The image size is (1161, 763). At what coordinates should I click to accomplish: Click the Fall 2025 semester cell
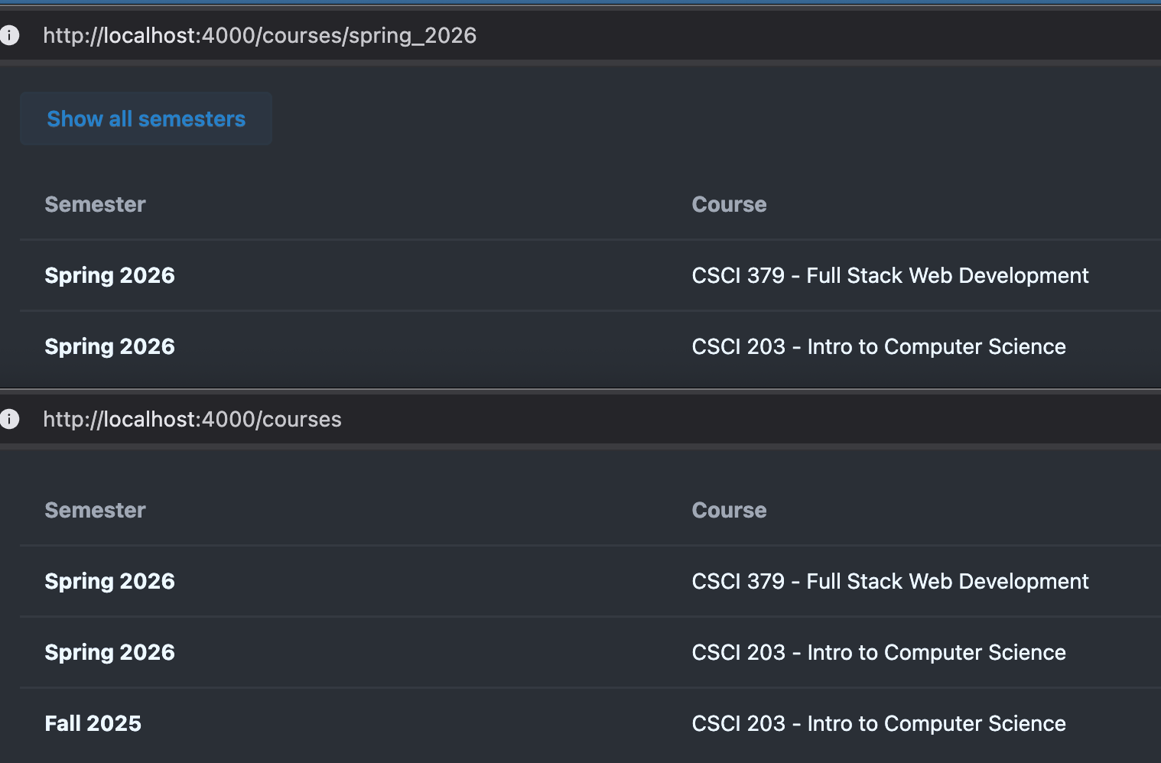[x=93, y=723]
